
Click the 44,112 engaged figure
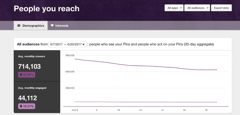tap(27, 98)
